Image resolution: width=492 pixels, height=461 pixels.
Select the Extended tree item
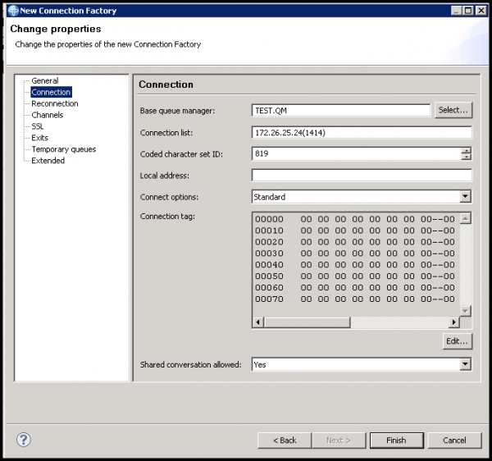(48, 161)
